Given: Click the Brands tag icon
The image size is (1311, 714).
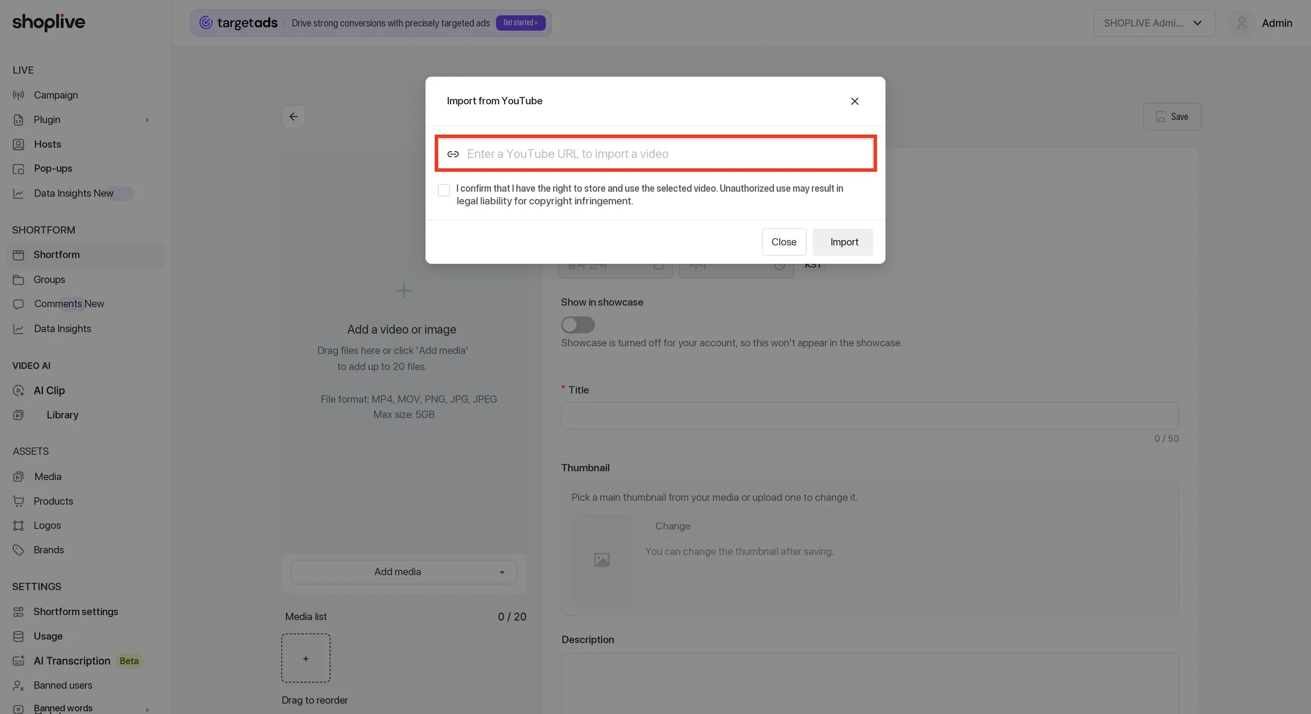Looking at the screenshot, I should click(x=19, y=550).
